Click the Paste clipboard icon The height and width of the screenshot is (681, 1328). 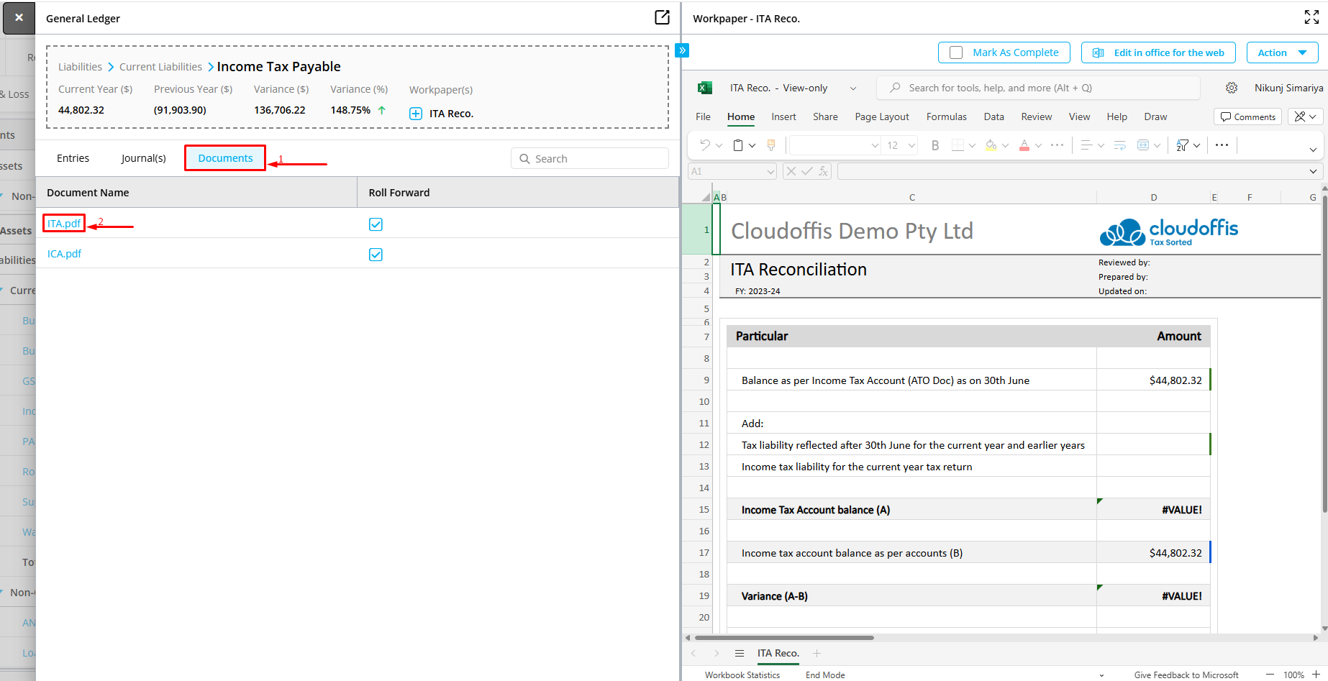point(738,145)
